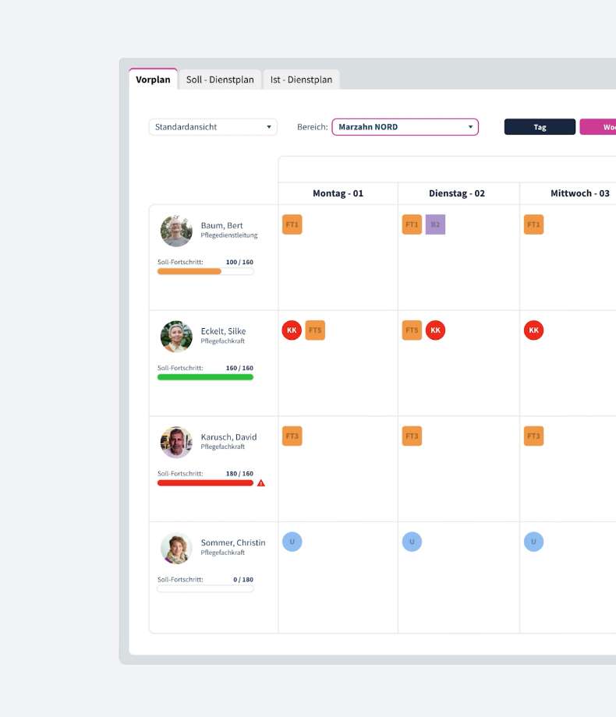Image resolution: width=616 pixels, height=717 pixels.
Task: Switch to the Vorplan tab
Action: point(153,79)
